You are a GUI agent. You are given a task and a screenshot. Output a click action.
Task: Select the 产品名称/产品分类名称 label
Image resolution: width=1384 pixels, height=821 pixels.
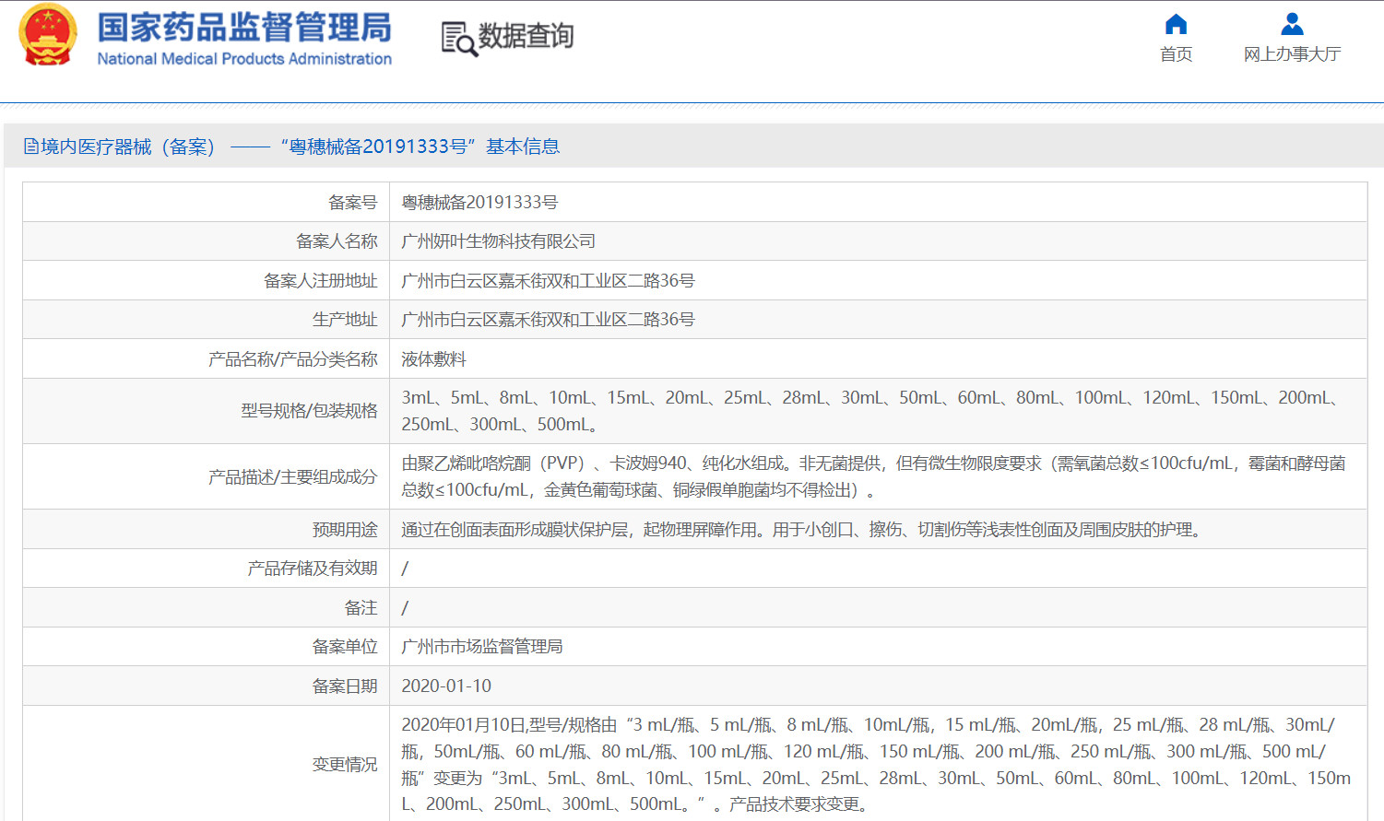coord(292,359)
